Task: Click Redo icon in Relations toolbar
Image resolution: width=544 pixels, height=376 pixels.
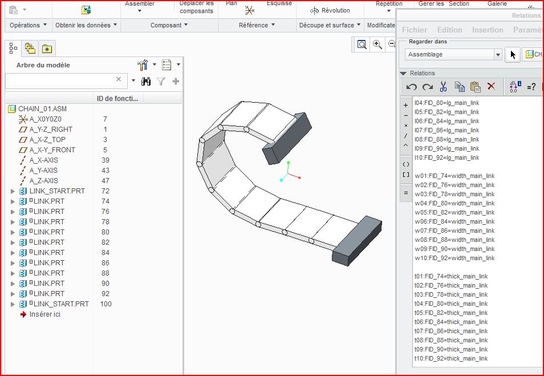Action: pyautogui.click(x=428, y=87)
